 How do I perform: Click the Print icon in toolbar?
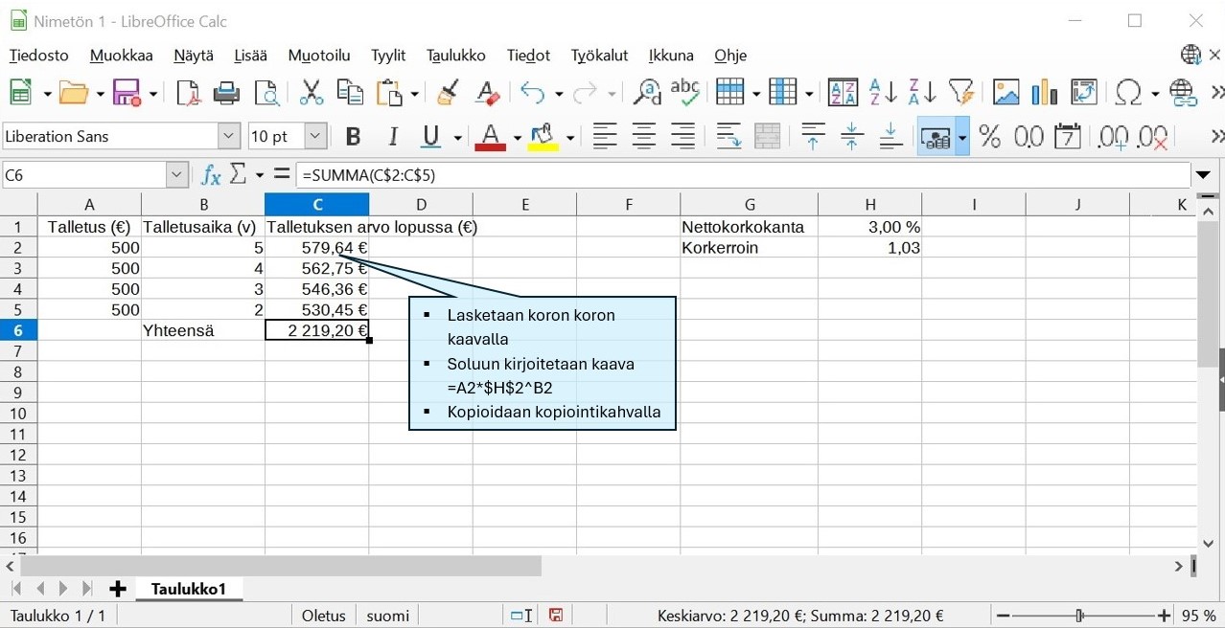point(226,93)
